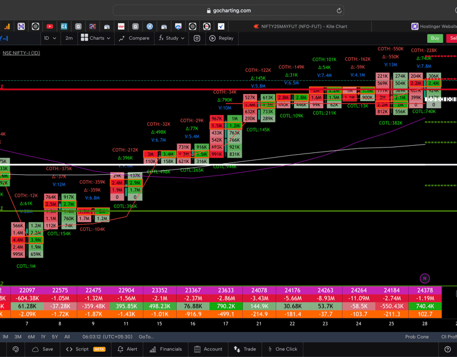Click the -604.38K cell in the red row
Viewport: 457px width, 357px height.
(27, 299)
